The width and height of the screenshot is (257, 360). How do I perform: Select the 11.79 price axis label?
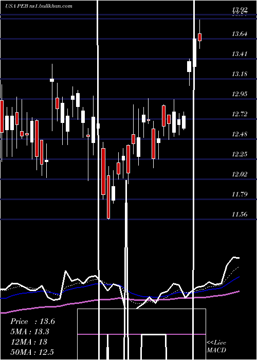240,194
